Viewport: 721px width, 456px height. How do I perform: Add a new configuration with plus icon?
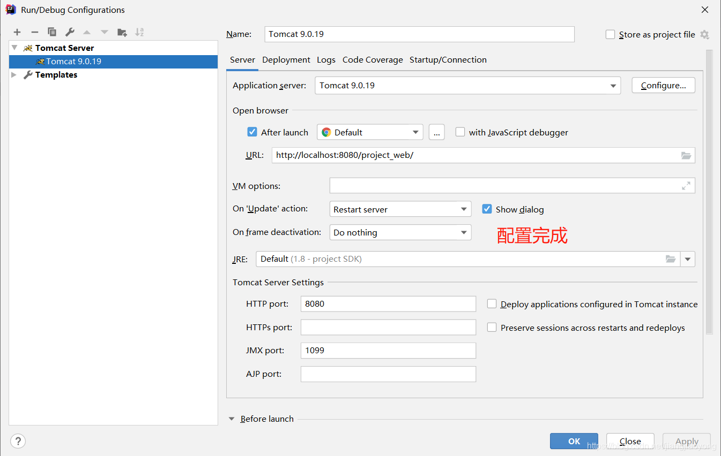pos(17,32)
